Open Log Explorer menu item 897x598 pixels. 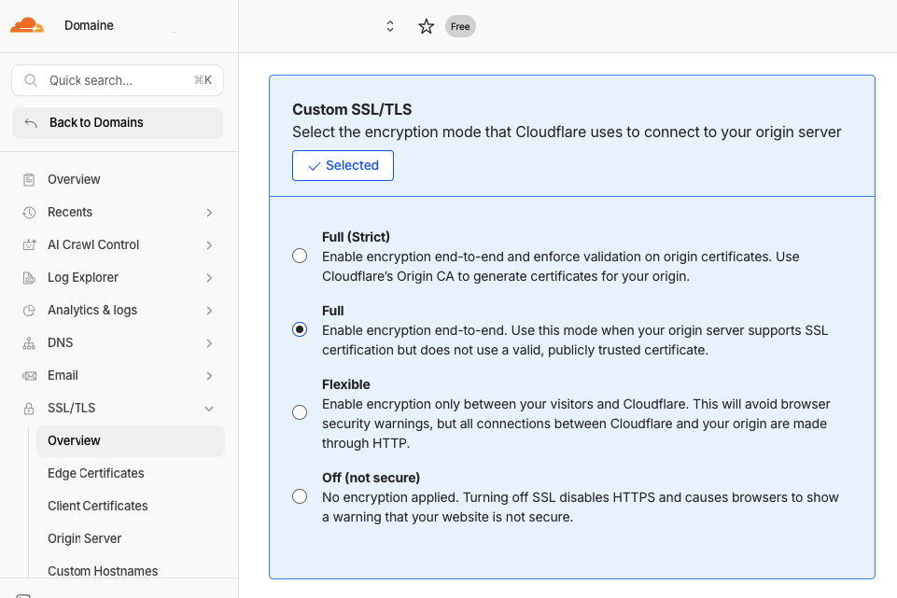pyautogui.click(x=83, y=277)
